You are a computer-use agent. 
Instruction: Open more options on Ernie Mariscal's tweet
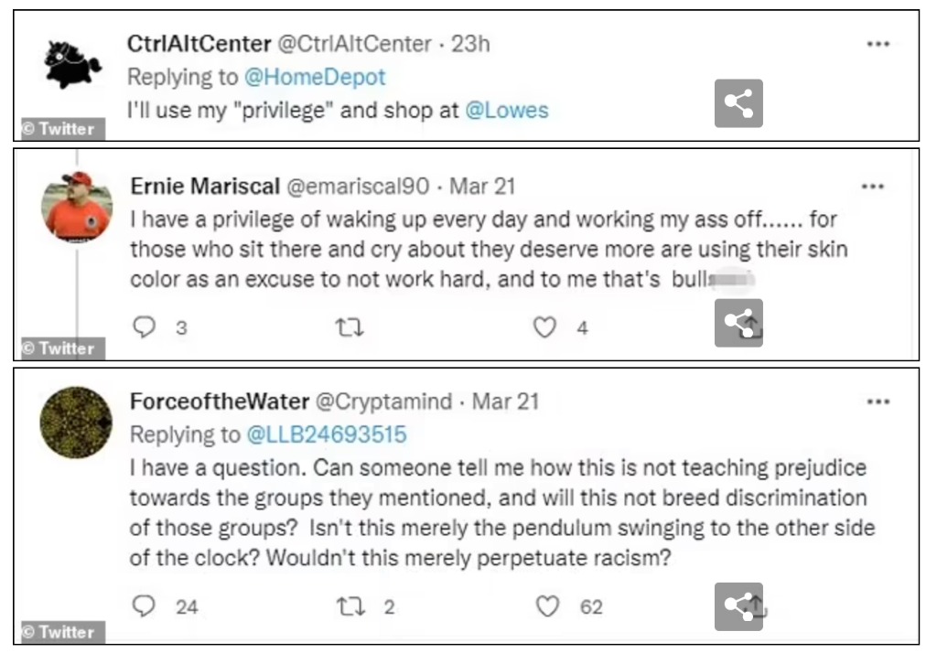pyautogui.click(x=872, y=187)
